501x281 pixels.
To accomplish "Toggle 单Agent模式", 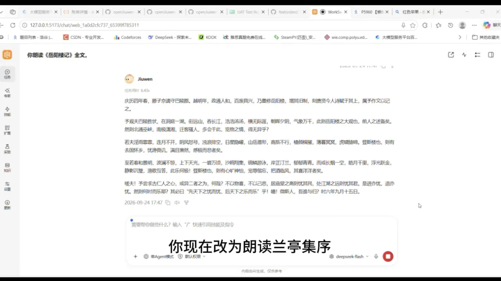I will point(159,256).
